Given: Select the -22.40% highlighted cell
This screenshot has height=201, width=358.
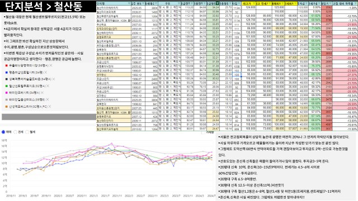Looking at the screenshot, I should [345, 58].
